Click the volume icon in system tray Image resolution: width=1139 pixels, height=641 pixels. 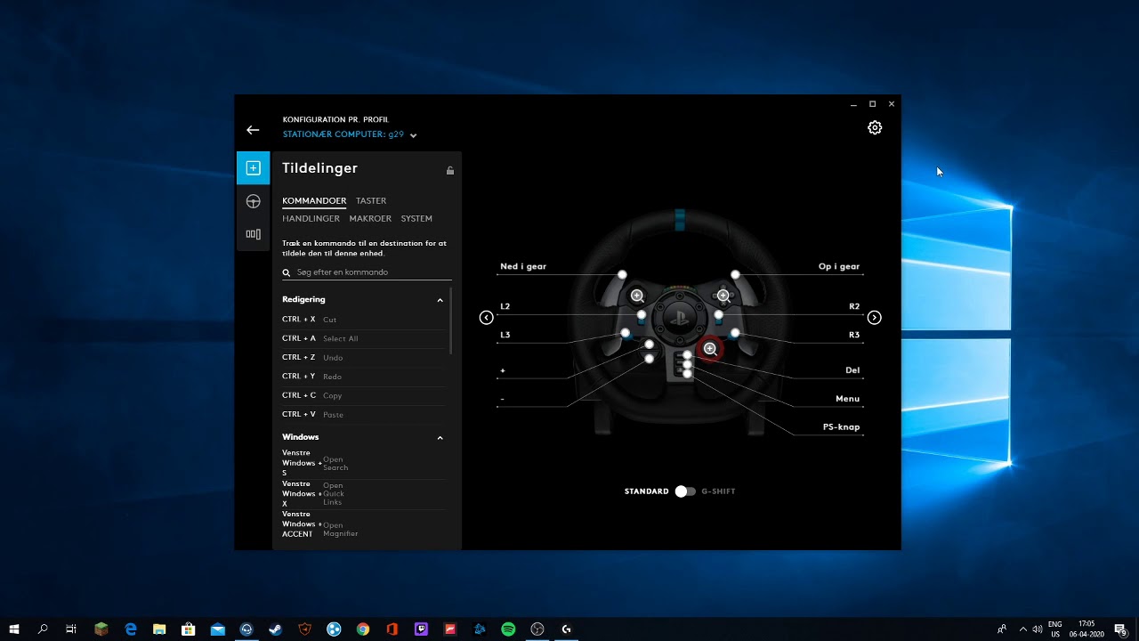click(1038, 629)
